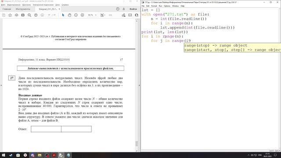Click the range calltip popup in IDLE

click(232, 48)
